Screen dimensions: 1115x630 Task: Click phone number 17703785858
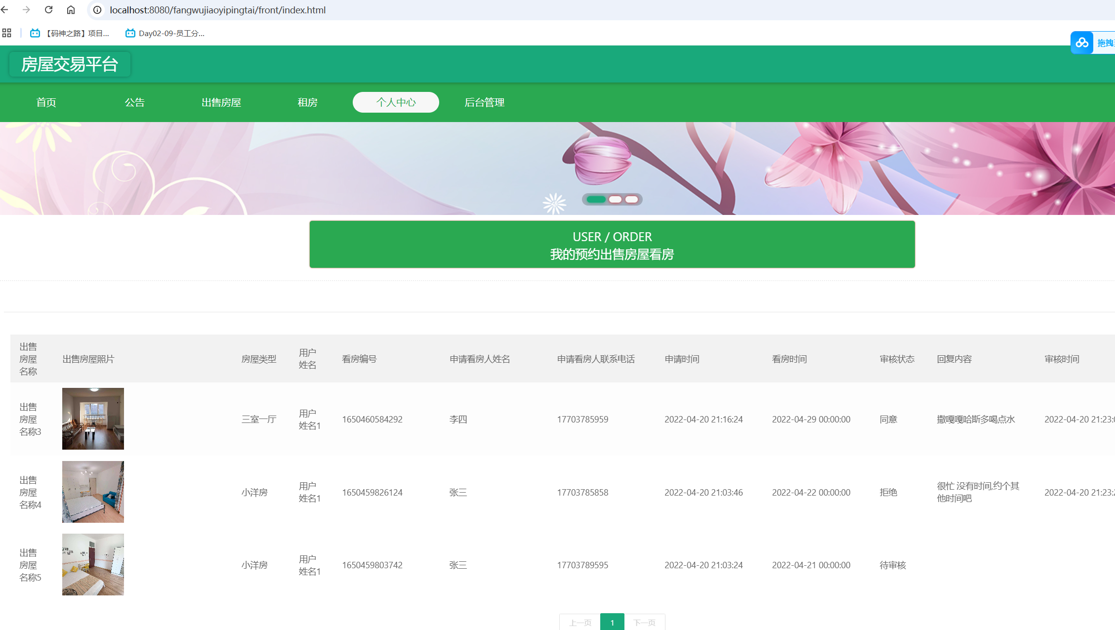pos(582,492)
